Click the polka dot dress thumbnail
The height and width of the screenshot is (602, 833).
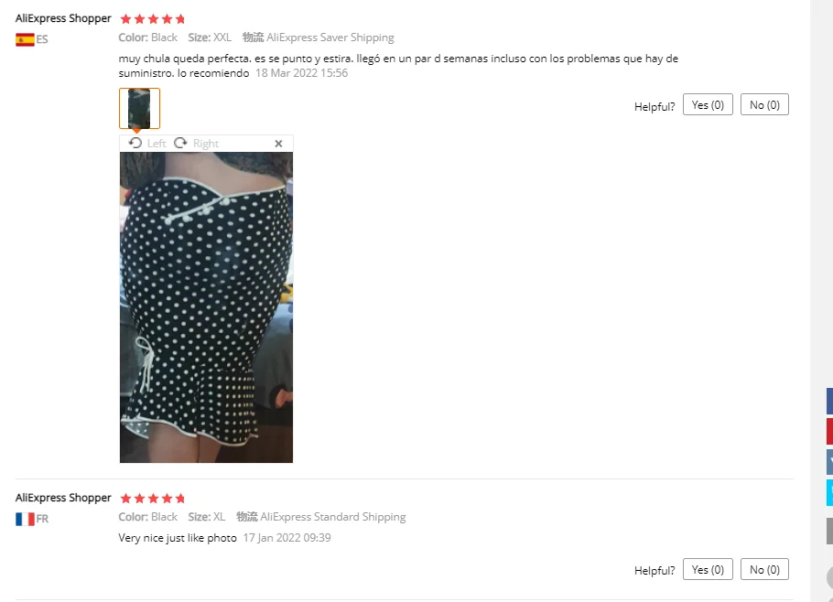tap(139, 108)
